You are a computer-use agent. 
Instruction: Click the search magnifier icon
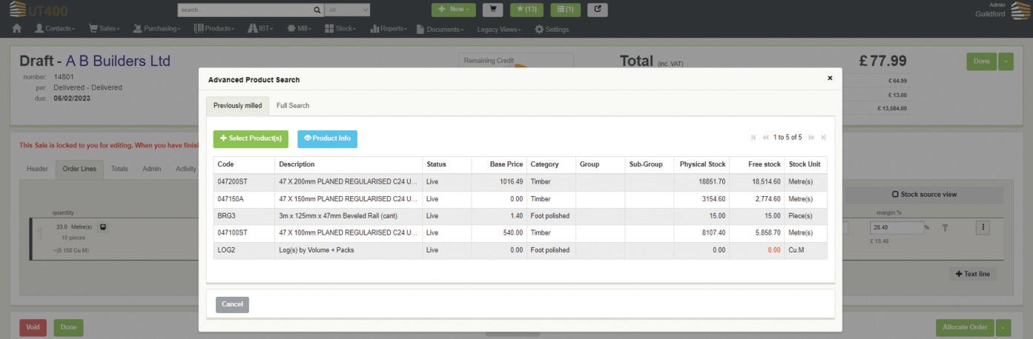click(x=317, y=10)
